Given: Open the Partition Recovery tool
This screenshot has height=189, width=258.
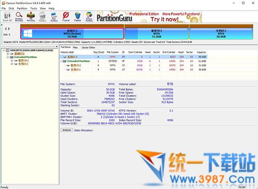Looking at the screenshot, I should [19, 16].
